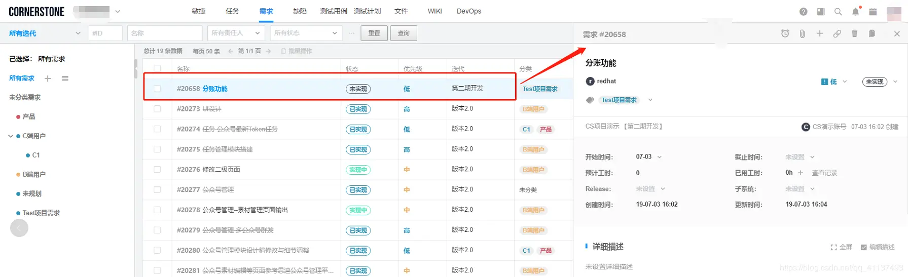Go to next page arrow
Image resolution: width=908 pixels, height=277 pixels.
pyautogui.click(x=268, y=51)
